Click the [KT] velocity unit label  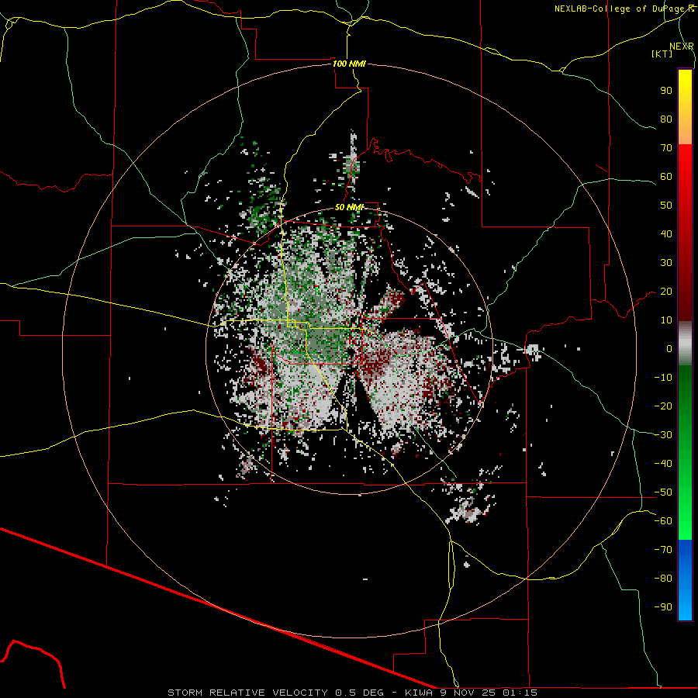click(662, 54)
